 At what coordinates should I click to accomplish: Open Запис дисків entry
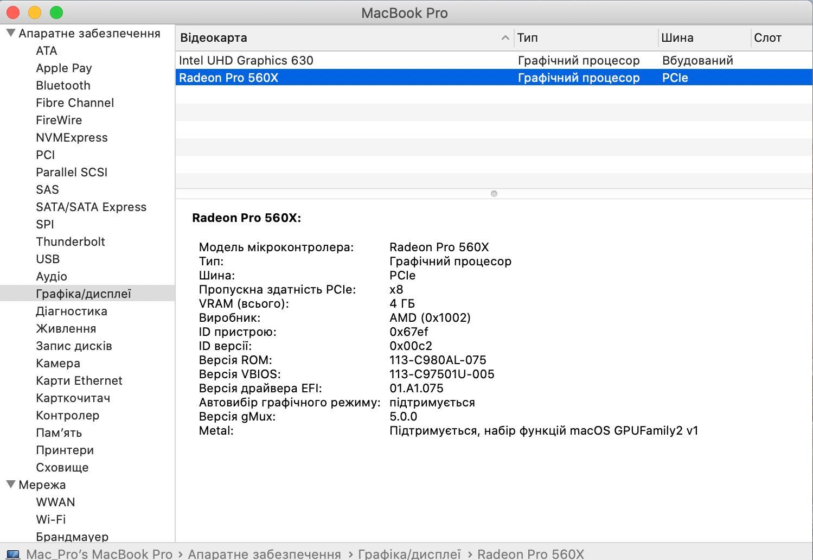click(74, 346)
